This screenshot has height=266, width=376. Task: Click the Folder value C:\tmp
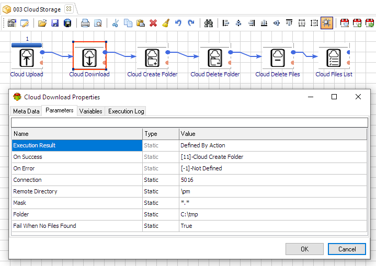pyautogui.click(x=189, y=214)
